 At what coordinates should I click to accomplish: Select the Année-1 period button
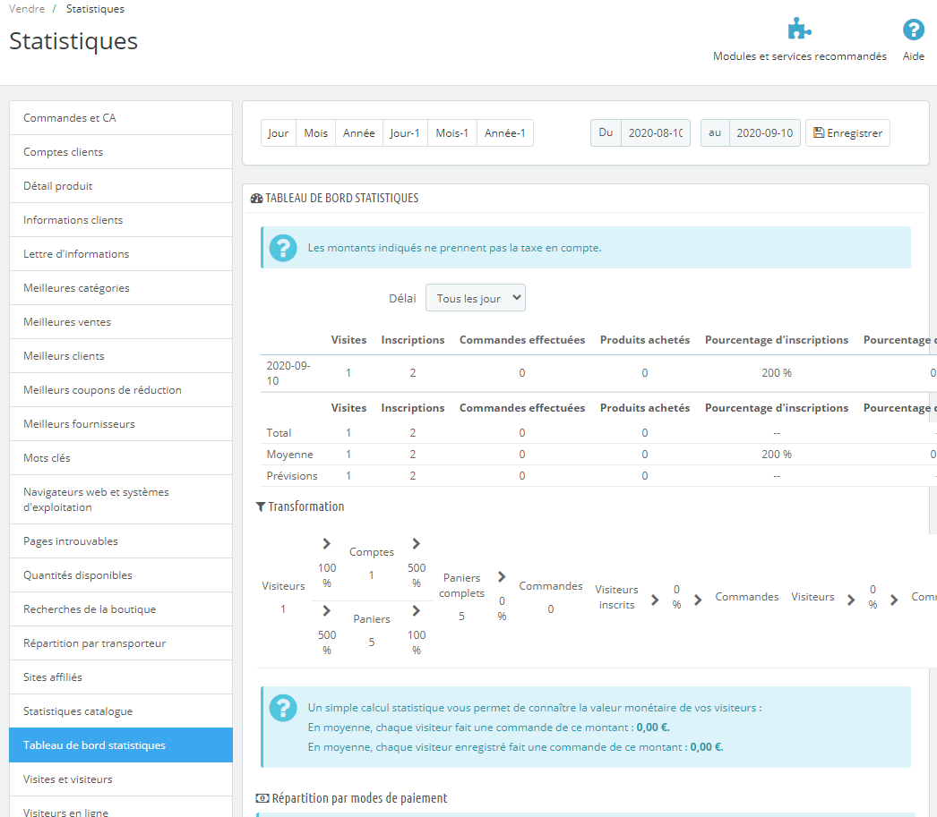coord(504,133)
